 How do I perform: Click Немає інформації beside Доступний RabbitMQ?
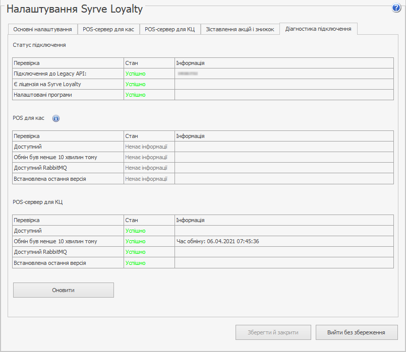[146, 168]
